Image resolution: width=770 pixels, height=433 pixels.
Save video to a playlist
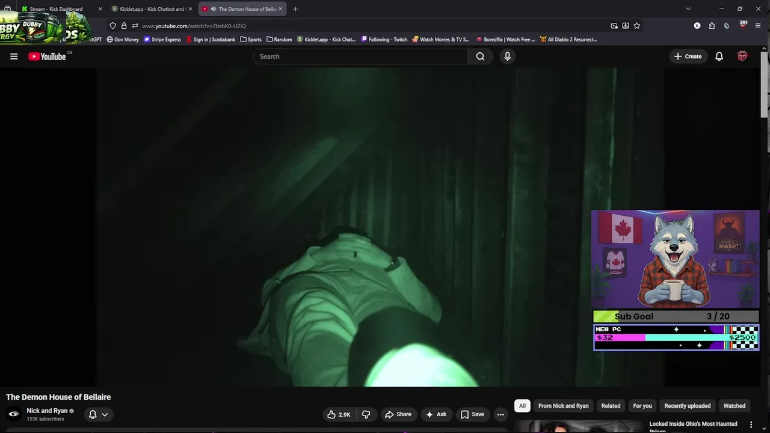[472, 414]
